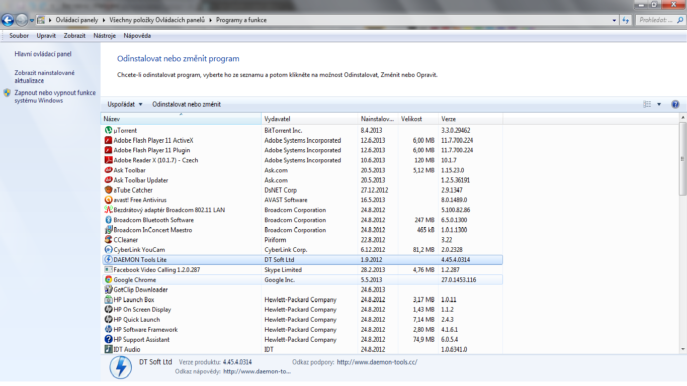Open Zapnout nebo vypnout funkce systému Windows

tap(55, 96)
